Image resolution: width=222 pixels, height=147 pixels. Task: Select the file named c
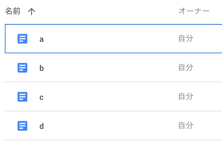click(x=42, y=97)
